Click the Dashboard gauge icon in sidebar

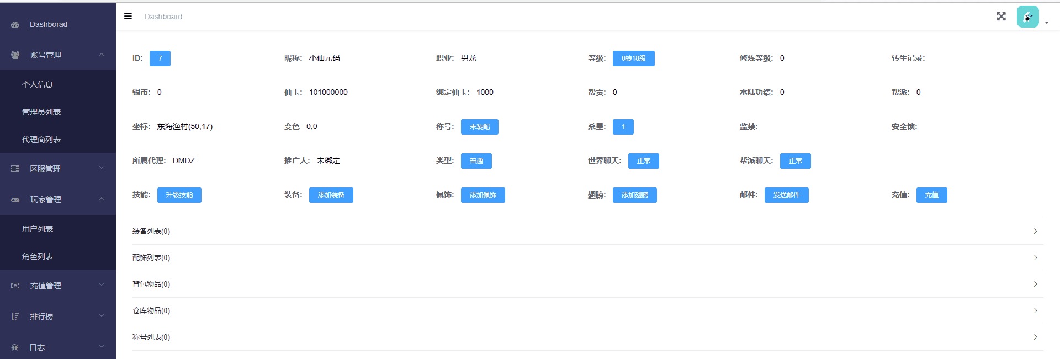click(15, 25)
